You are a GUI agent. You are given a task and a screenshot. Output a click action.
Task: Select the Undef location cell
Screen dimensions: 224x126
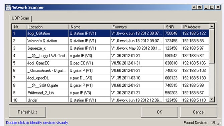click(47, 100)
